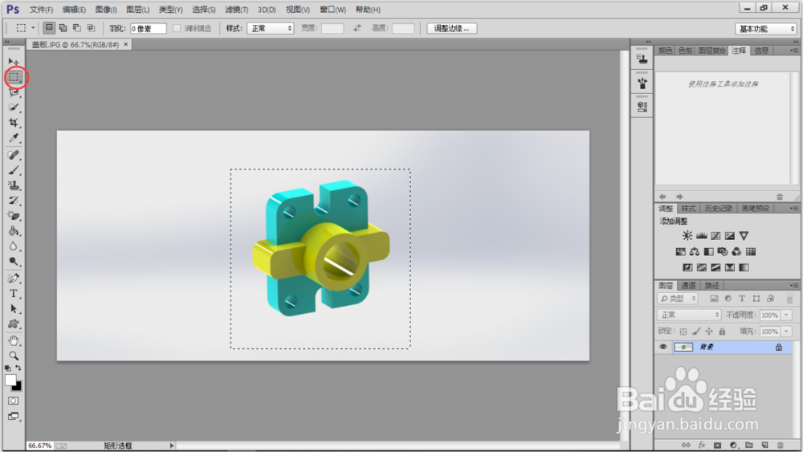Switch to the Swatches tab
Screen dimensions: 803x452
685,50
